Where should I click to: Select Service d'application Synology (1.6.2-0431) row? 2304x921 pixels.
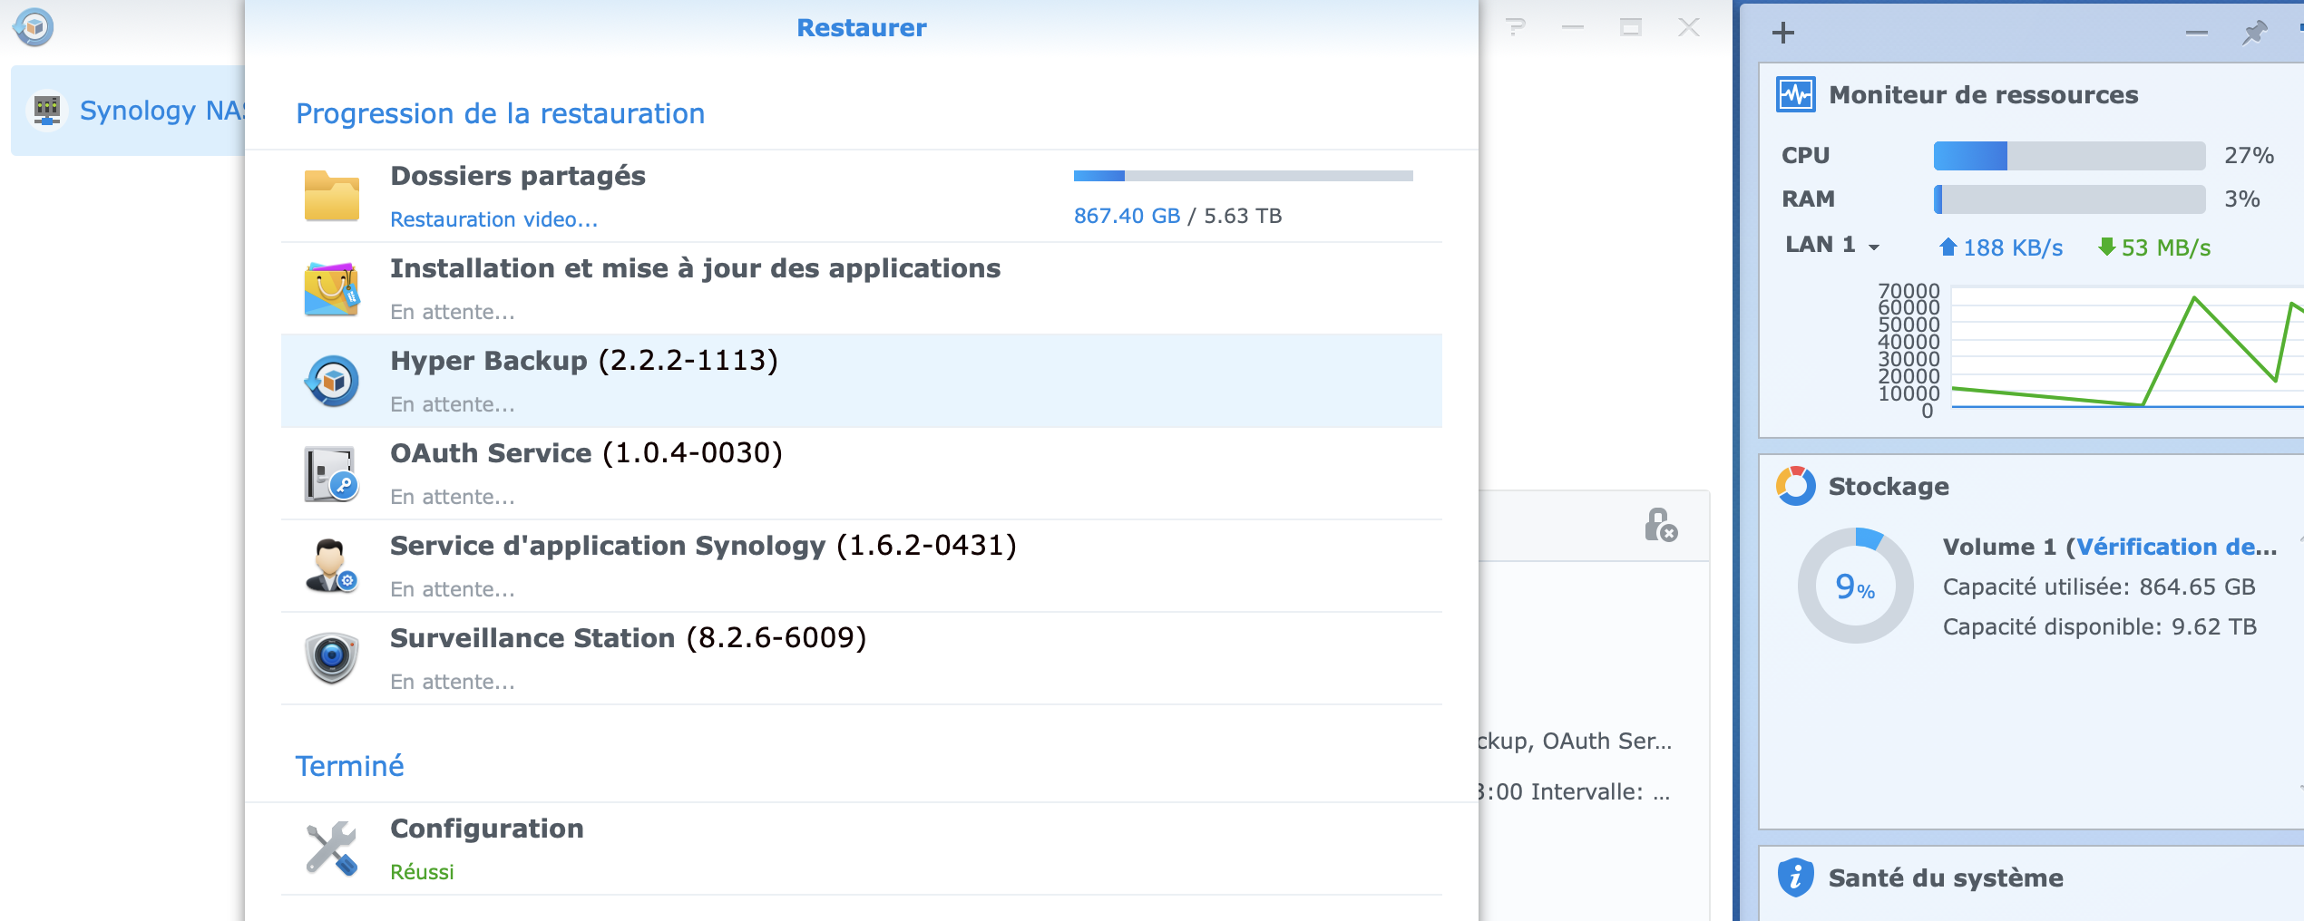pyautogui.click(x=862, y=566)
